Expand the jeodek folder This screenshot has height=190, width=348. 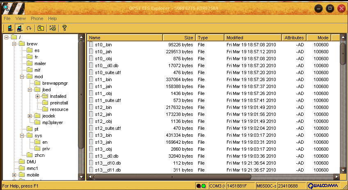30,116
